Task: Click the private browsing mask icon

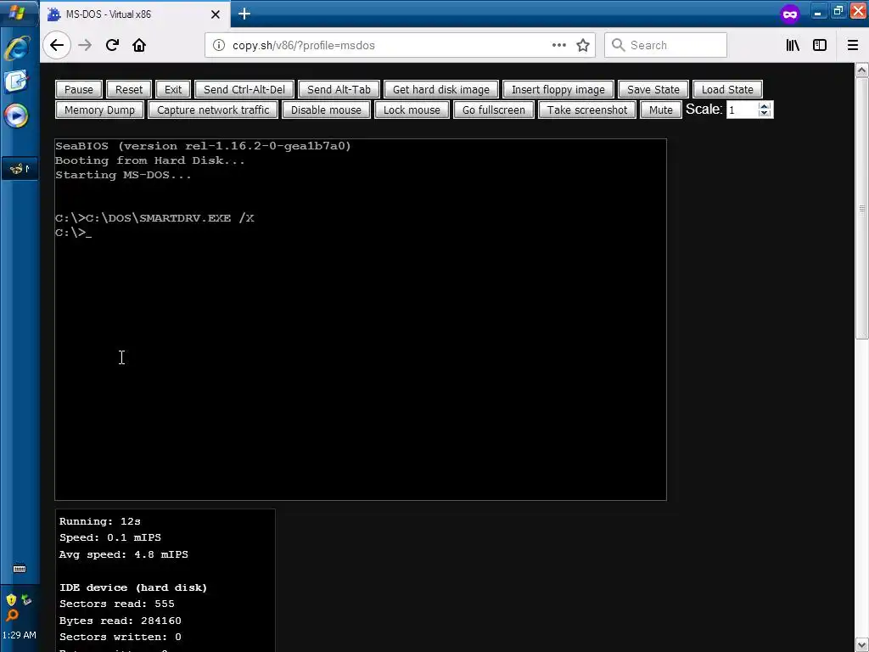Action: click(790, 14)
